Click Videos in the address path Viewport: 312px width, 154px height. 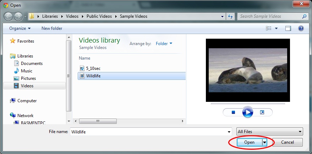72,16
